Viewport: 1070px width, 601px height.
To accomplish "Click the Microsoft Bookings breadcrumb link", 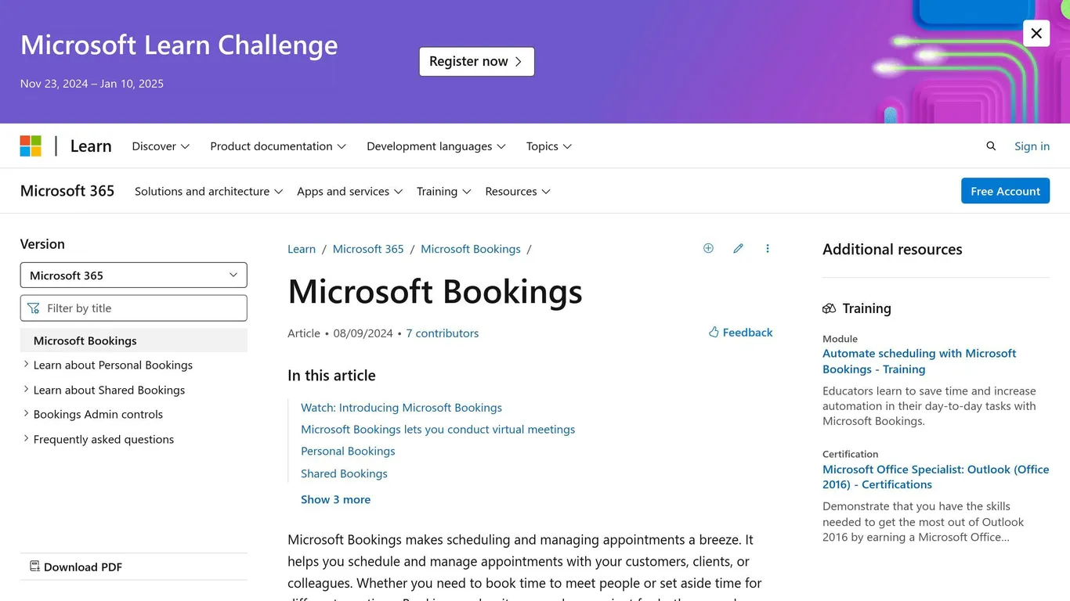I will tap(471, 249).
